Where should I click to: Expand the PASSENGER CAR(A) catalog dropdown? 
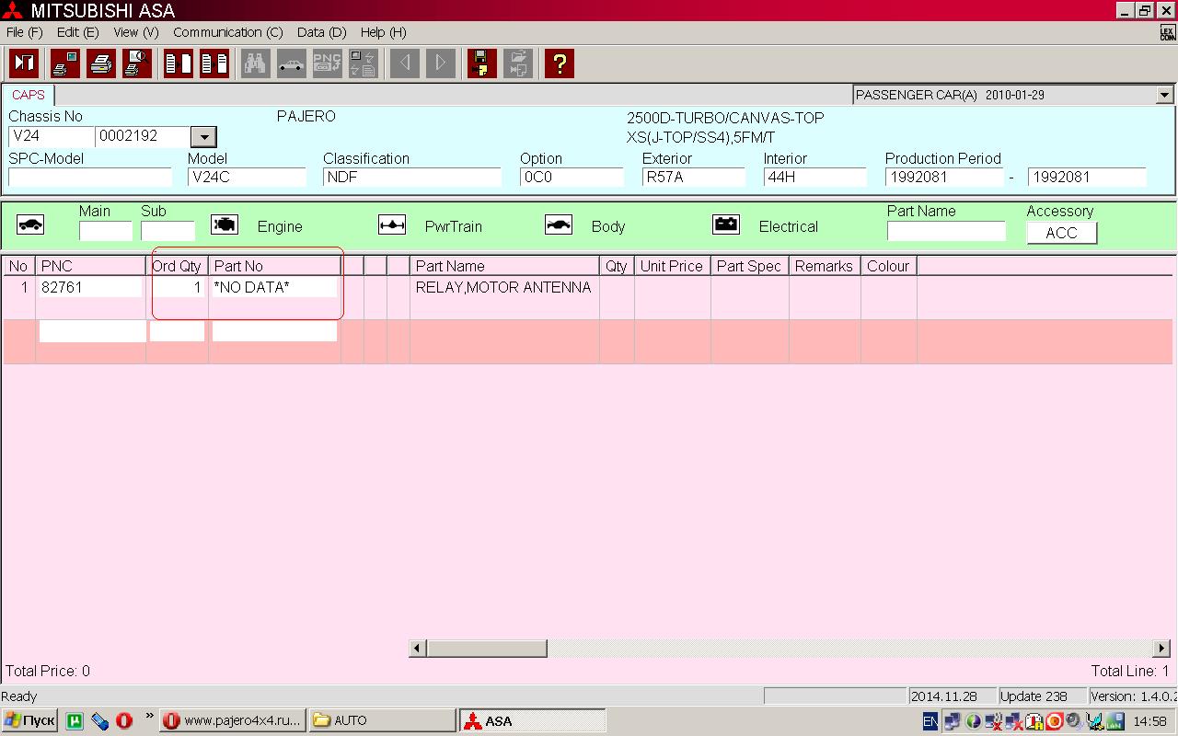1164,95
